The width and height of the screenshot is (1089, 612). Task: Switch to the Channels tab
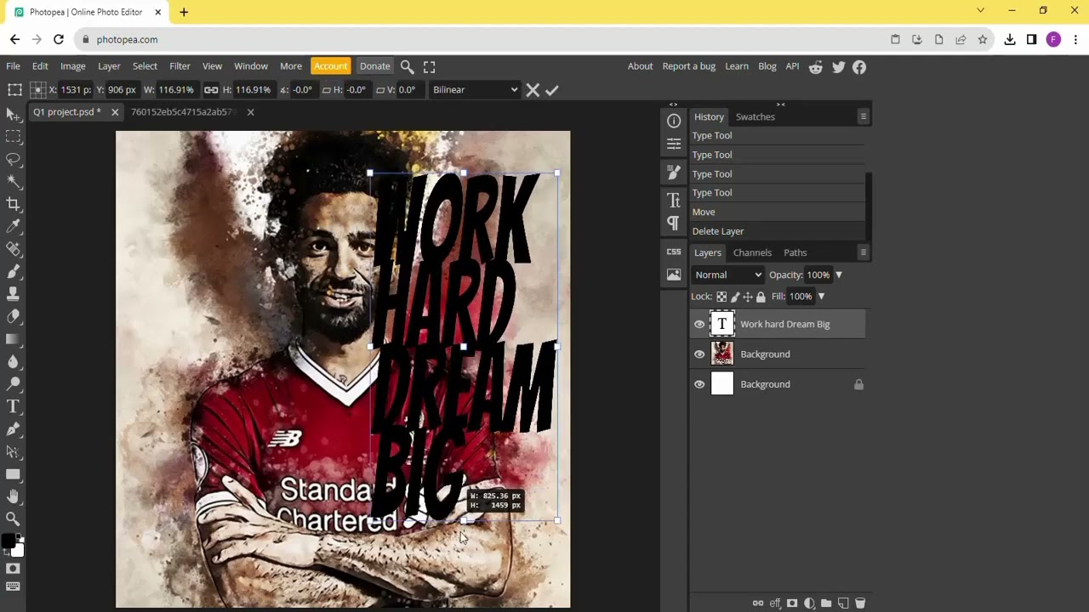click(752, 252)
